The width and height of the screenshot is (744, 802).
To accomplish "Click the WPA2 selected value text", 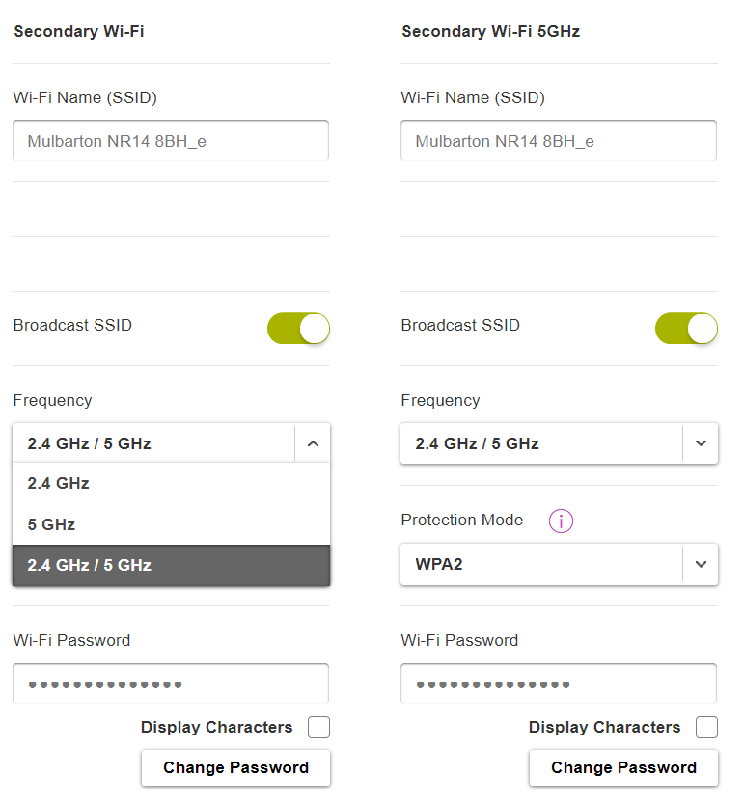I will [x=439, y=564].
